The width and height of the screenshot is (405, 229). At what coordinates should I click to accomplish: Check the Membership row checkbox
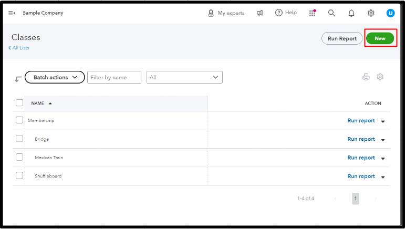(19, 120)
